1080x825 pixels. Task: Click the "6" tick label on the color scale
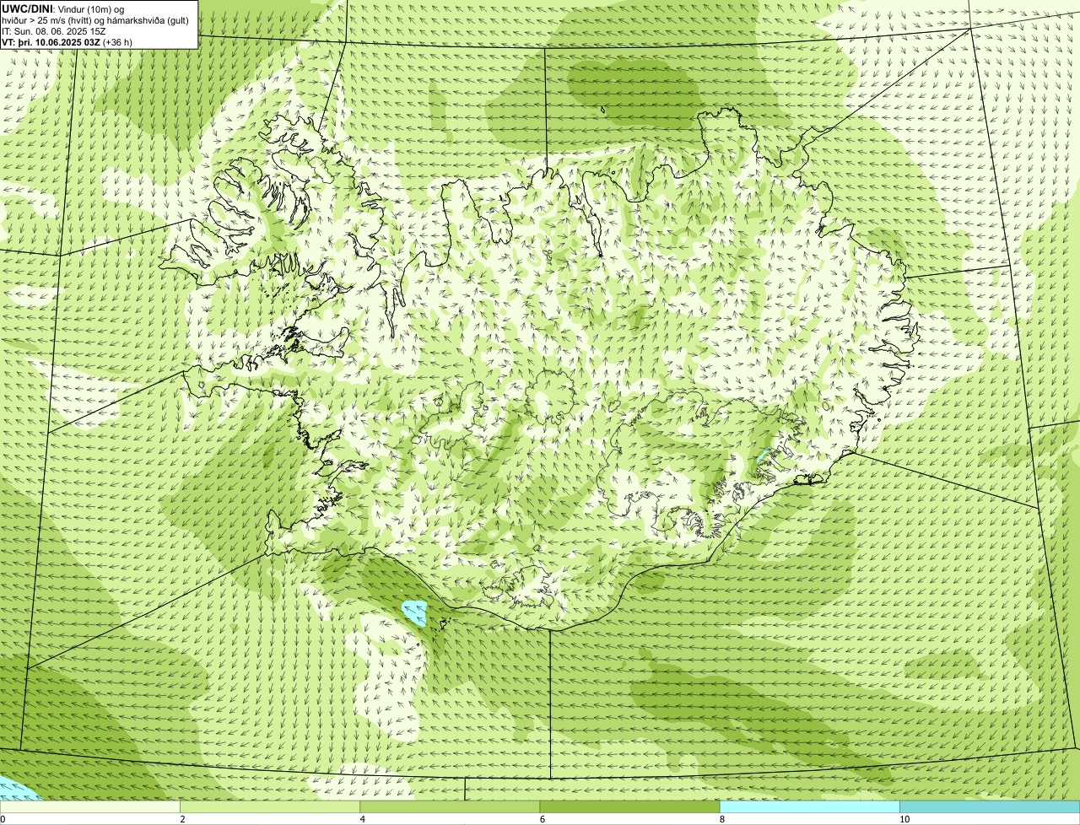pyautogui.click(x=542, y=819)
